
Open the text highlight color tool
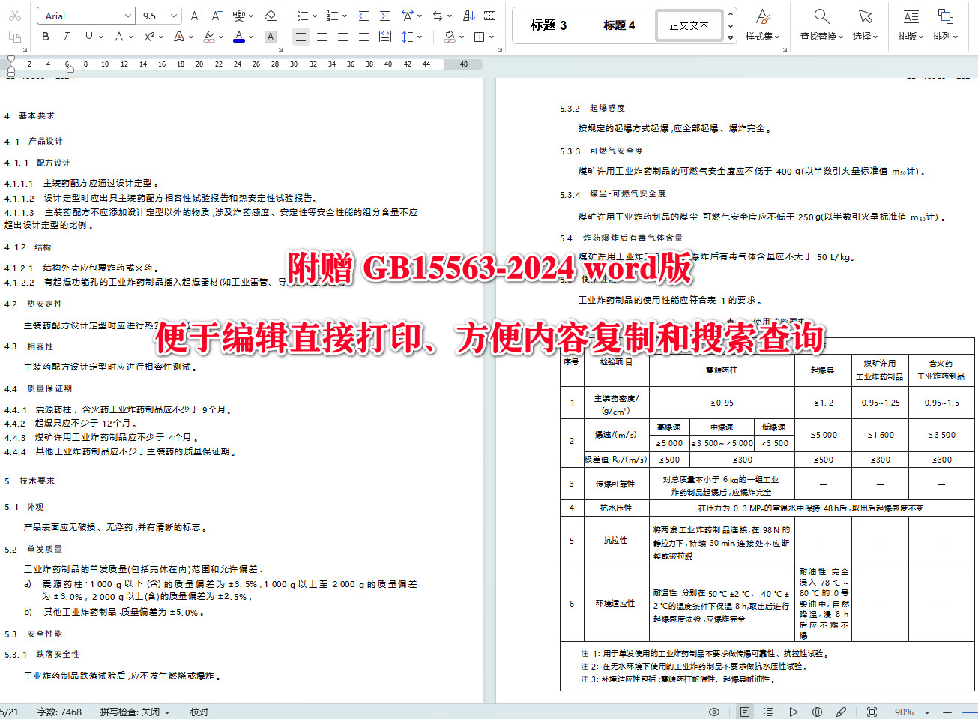(x=211, y=36)
